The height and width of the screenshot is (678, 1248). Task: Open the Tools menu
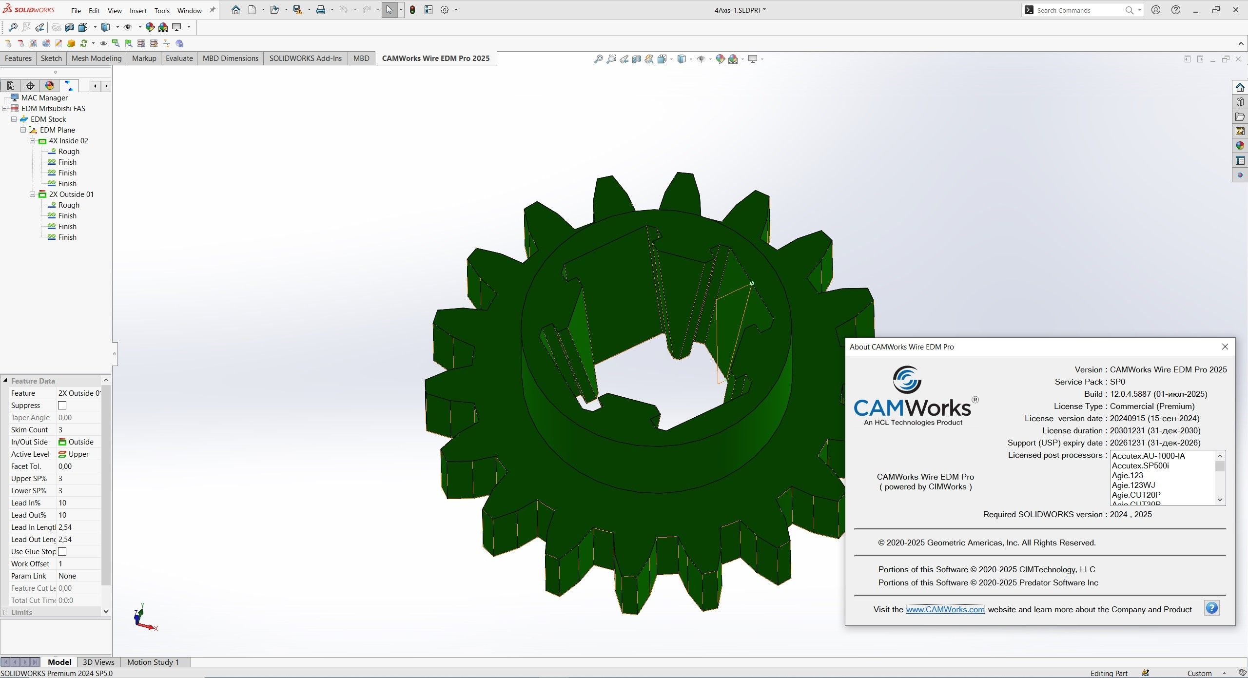[162, 10]
